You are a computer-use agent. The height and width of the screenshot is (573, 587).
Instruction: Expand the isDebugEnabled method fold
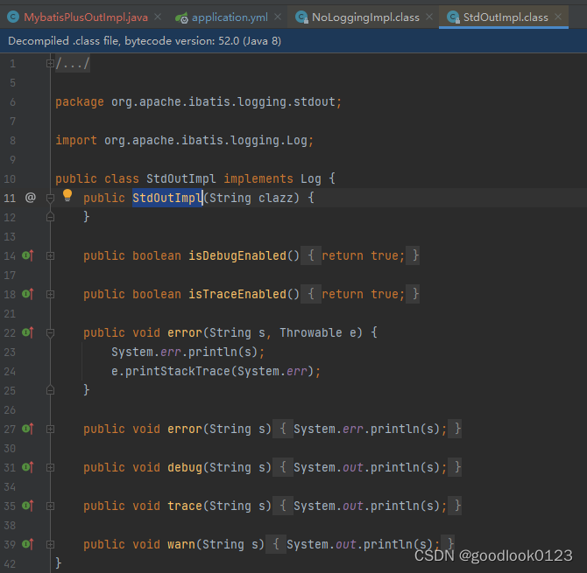(x=50, y=255)
